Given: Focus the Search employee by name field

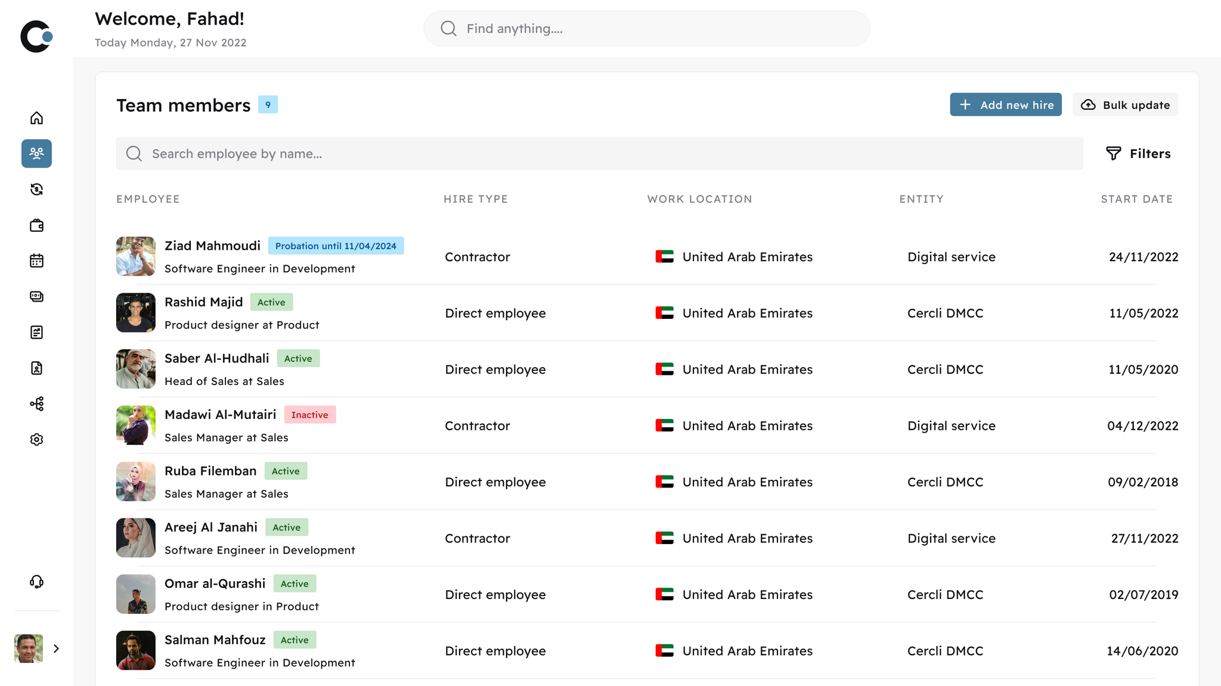Looking at the screenshot, I should pos(600,154).
